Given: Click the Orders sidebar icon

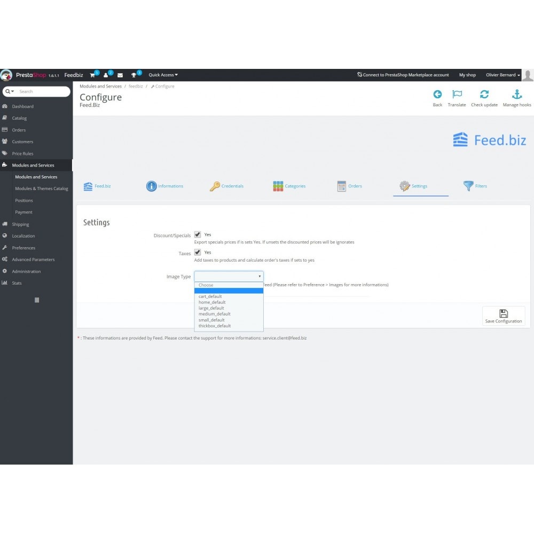Looking at the screenshot, I should [5, 130].
